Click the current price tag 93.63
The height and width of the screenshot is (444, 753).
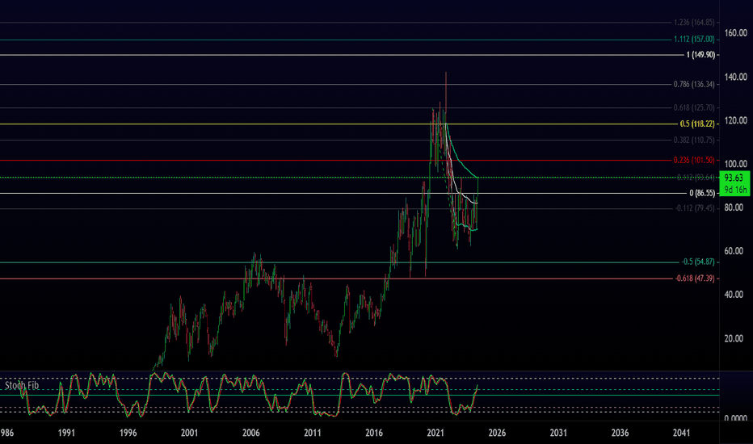[x=734, y=178]
